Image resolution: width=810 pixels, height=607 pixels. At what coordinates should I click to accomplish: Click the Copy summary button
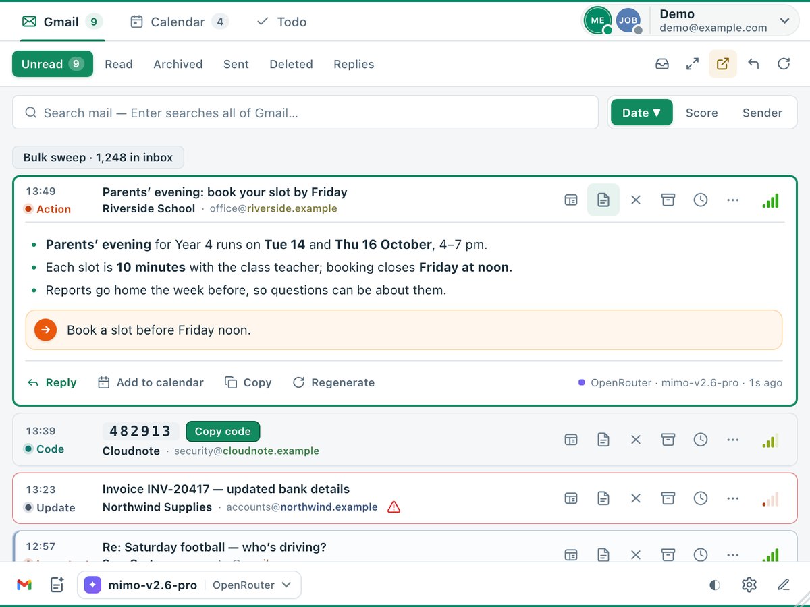pyautogui.click(x=248, y=382)
